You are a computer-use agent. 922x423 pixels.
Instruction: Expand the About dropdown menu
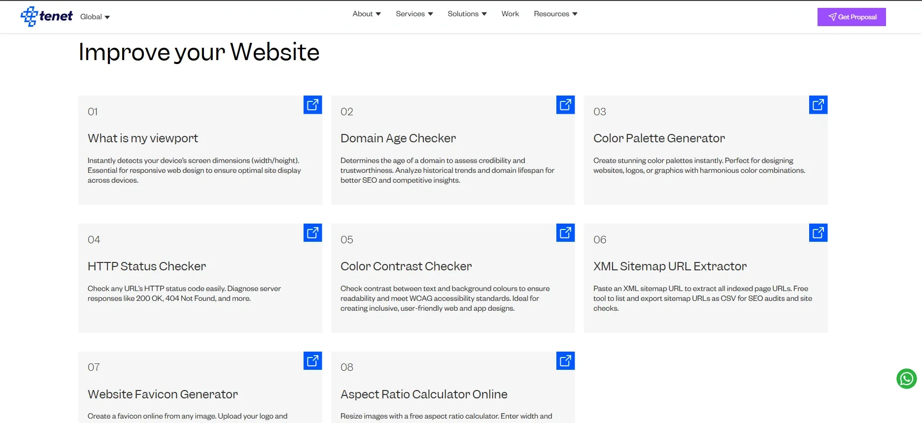coord(366,14)
